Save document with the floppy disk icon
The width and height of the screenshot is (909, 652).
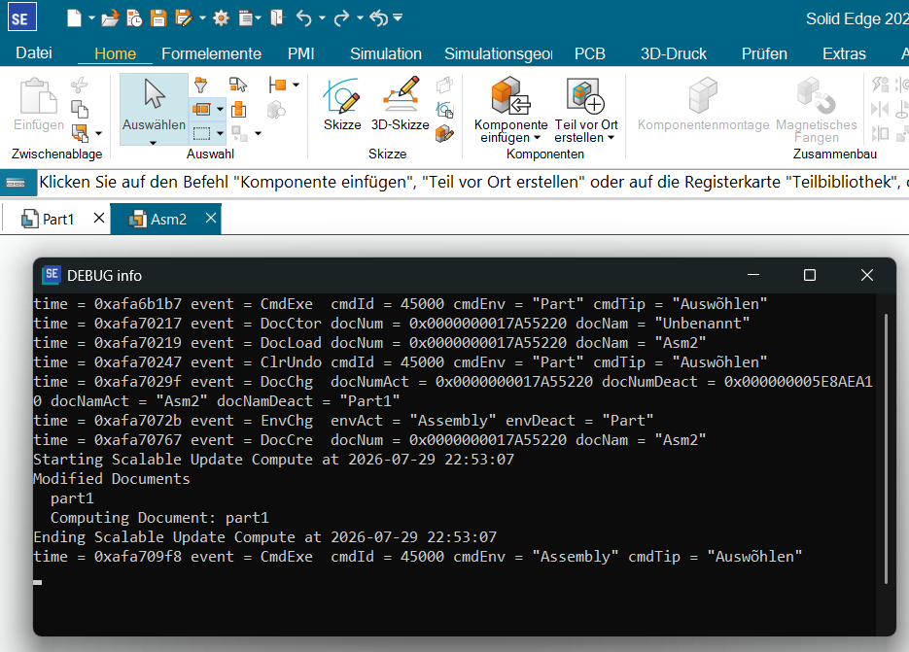pyautogui.click(x=158, y=18)
